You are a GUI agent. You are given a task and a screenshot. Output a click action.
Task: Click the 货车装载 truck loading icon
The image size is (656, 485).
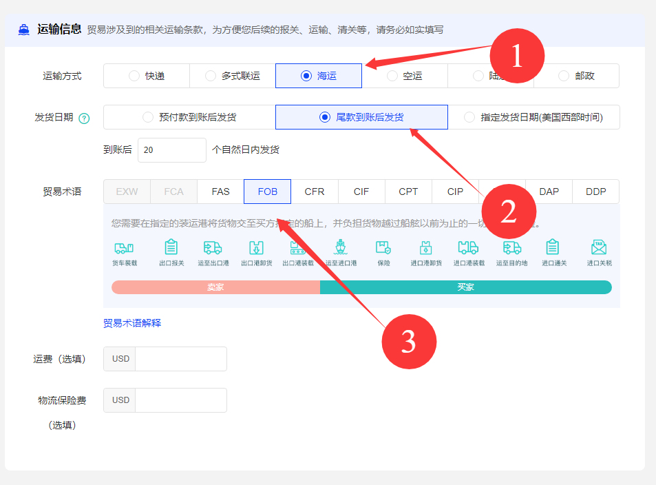coord(125,248)
